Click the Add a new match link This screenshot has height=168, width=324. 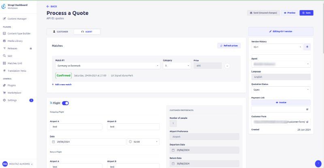(62, 85)
